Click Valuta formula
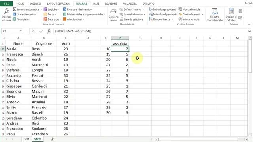253x142 pixels. tap(189, 19)
